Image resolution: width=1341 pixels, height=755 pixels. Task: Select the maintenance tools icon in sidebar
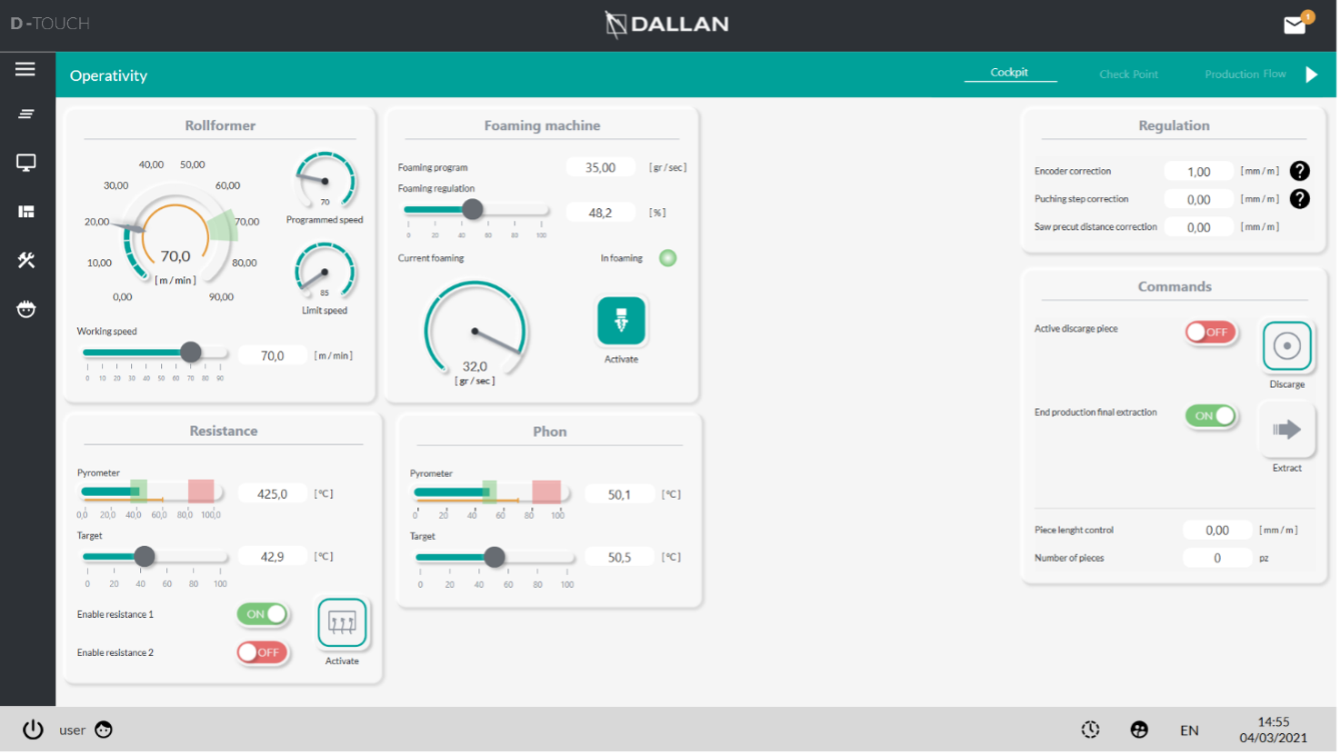click(25, 261)
